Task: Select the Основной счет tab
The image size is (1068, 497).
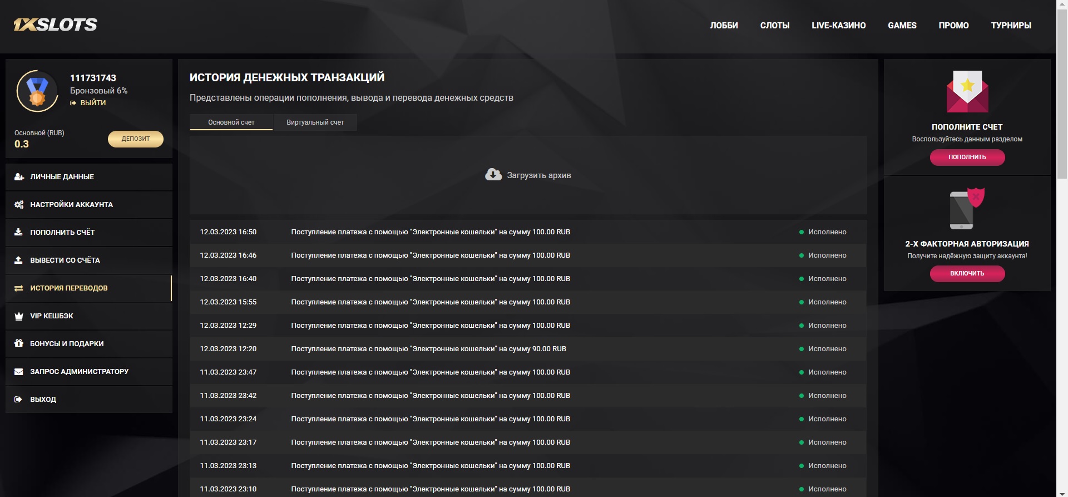Action: [231, 122]
